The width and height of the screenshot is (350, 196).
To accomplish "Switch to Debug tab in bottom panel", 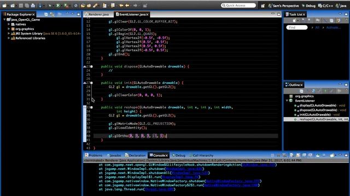I will pyautogui.click(x=179, y=155).
